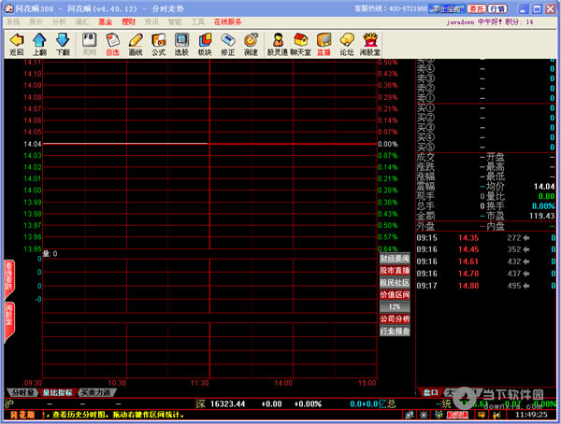Switch to the 量比指标 tab
The height and width of the screenshot is (424, 561).
(x=58, y=392)
